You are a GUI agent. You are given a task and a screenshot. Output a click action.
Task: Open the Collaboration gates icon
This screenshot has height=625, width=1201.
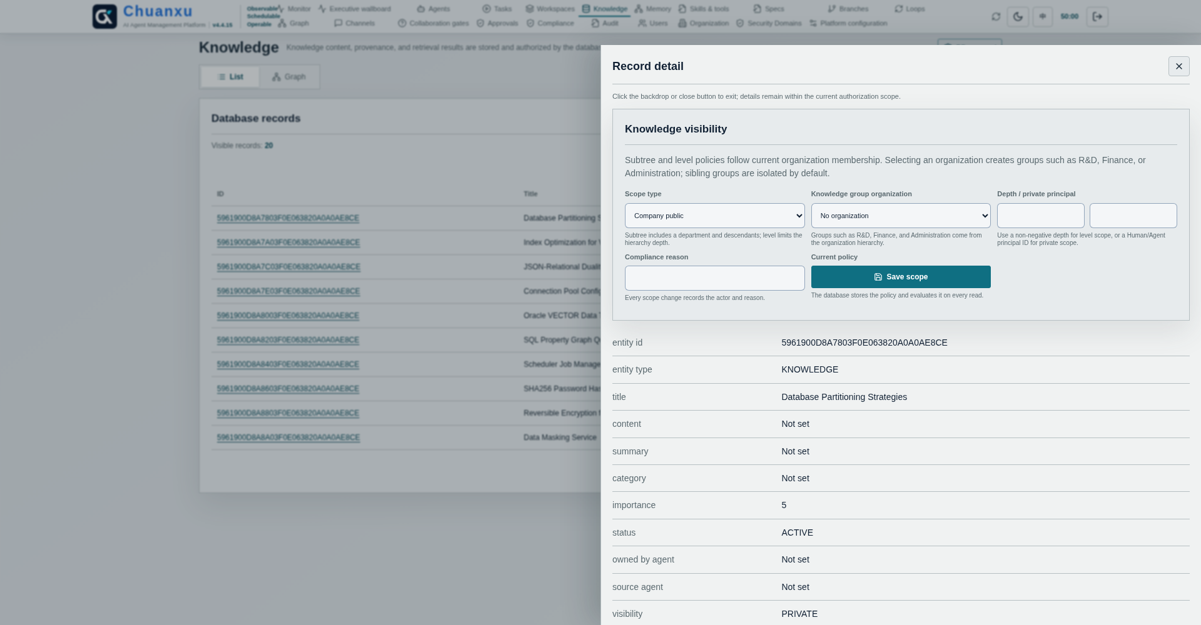tap(402, 23)
